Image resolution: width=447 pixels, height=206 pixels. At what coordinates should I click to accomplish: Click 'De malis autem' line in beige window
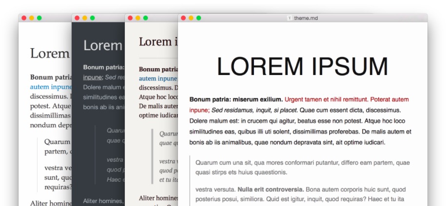point(158,106)
